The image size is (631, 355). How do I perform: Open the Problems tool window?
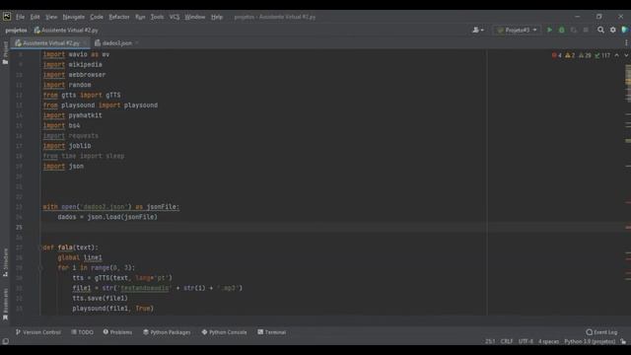117,332
